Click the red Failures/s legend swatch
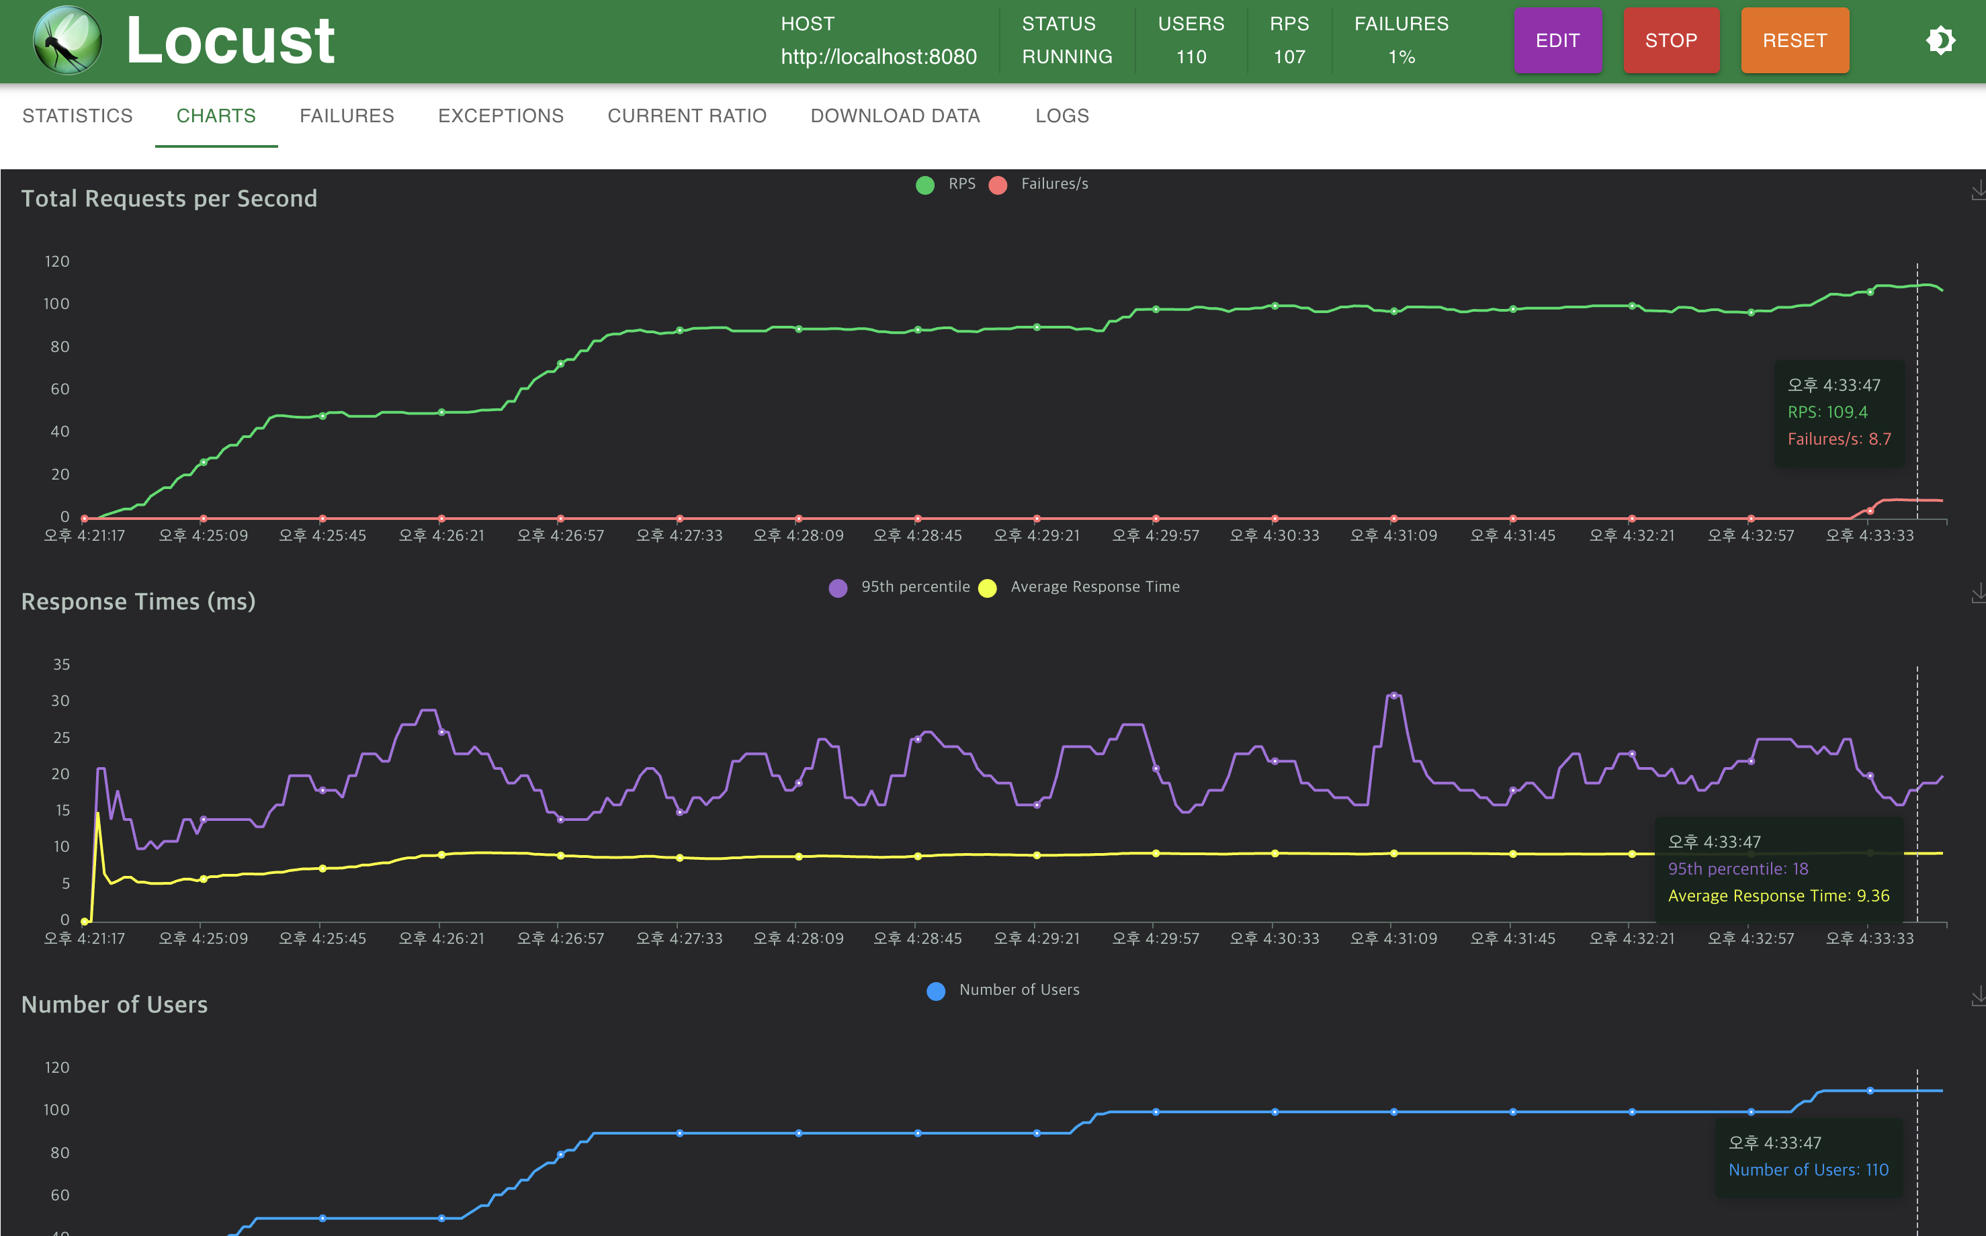Image resolution: width=1986 pixels, height=1236 pixels. 998,185
